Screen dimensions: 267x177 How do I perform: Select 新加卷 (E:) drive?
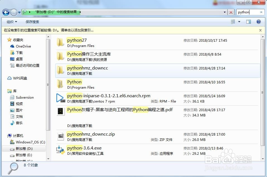click(21, 155)
